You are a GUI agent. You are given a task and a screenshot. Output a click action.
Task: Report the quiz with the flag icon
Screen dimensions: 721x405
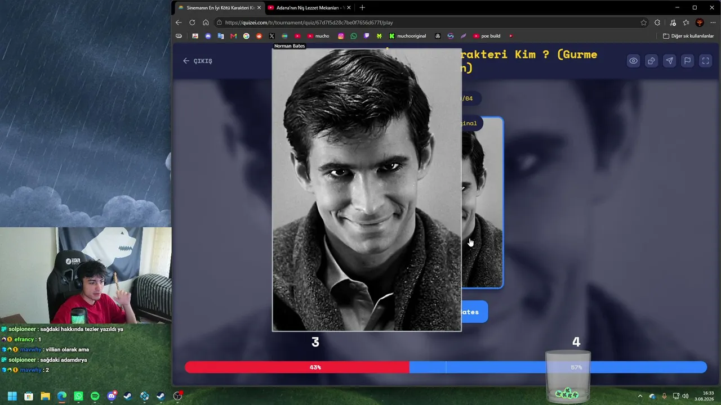pos(688,61)
